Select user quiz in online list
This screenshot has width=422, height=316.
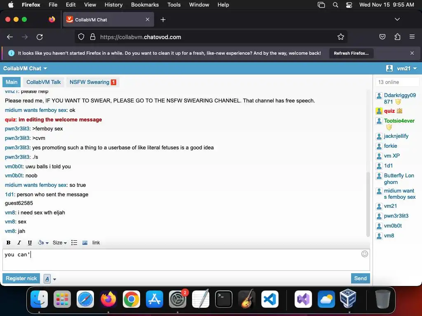click(389, 111)
